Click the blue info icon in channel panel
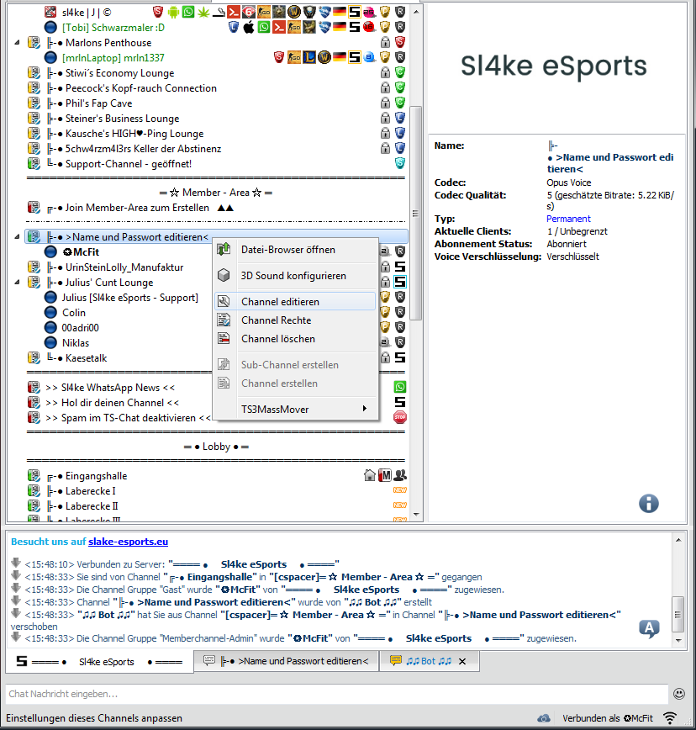The width and height of the screenshot is (696, 730). [x=649, y=503]
